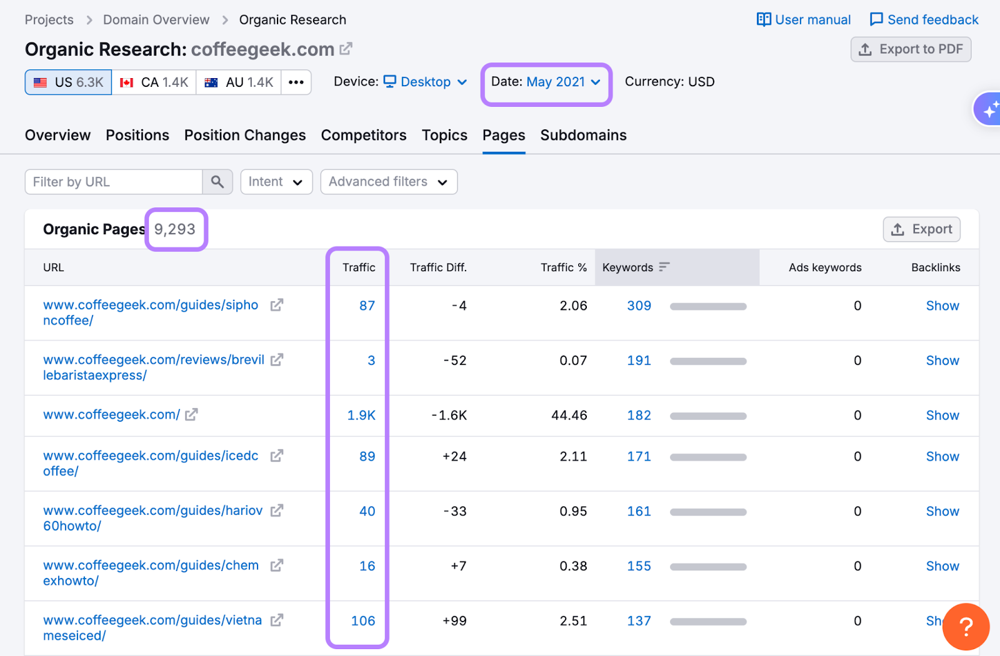
Task: Open the User manual link
Action: pos(804,20)
